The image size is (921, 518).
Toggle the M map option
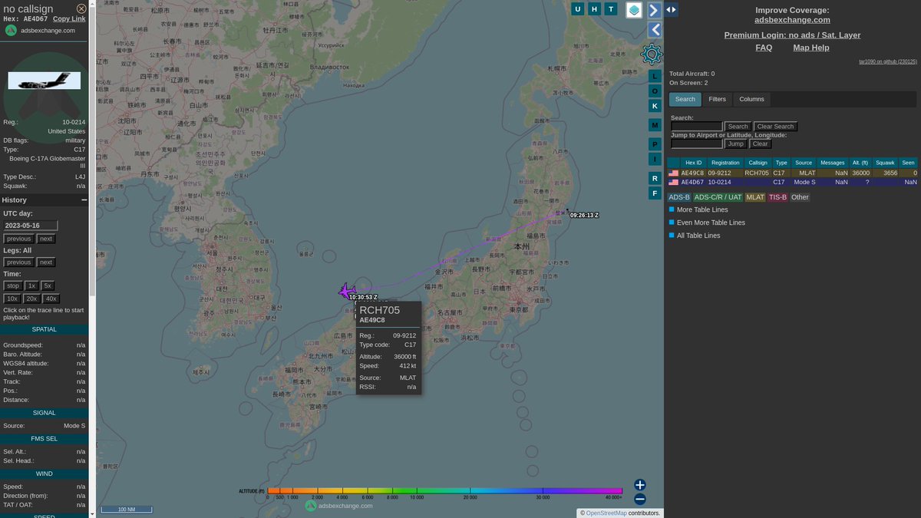(x=655, y=124)
